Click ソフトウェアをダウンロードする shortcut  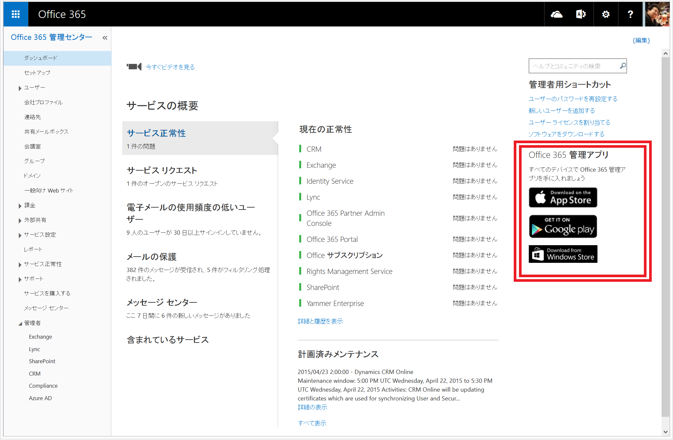tap(566, 134)
